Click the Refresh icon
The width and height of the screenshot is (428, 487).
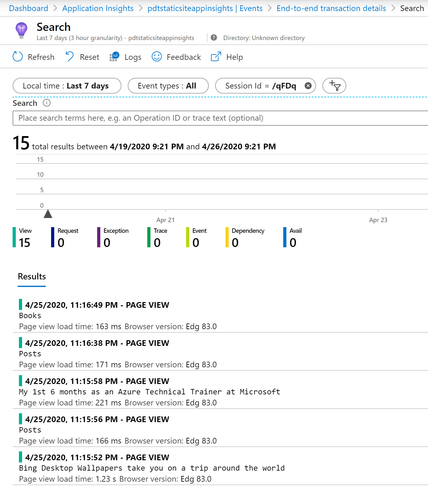pyautogui.click(x=17, y=57)
